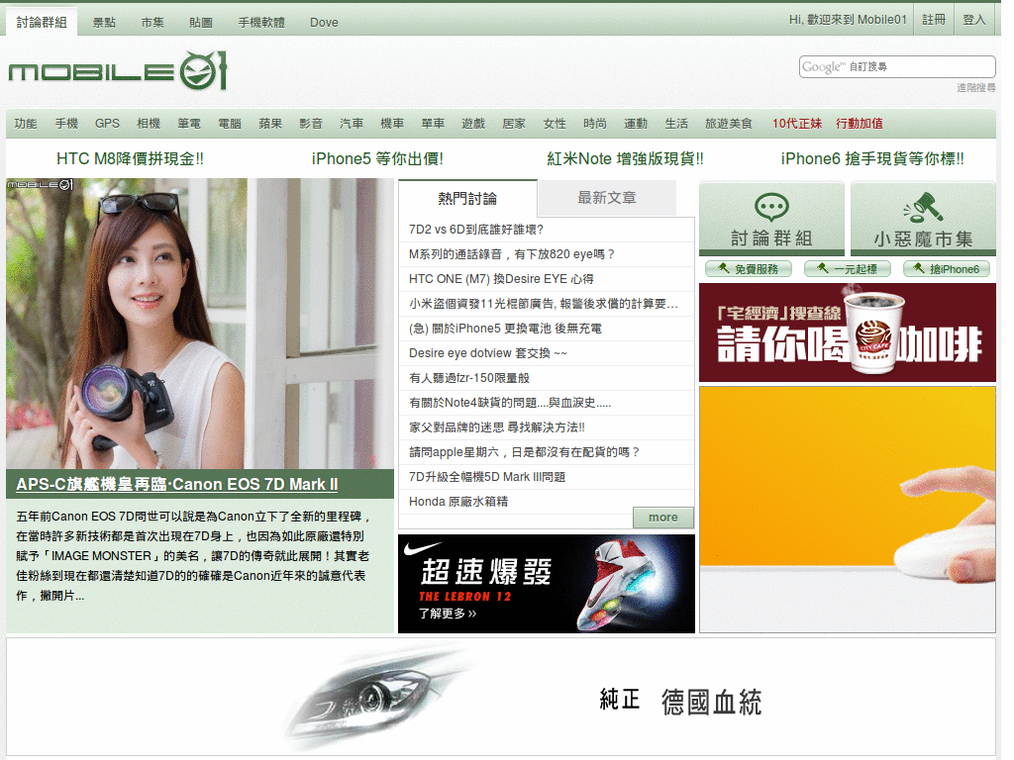Select 居家 in the category bar
The height and width of the screenshot is (760, 1014).
click(514, 124)
